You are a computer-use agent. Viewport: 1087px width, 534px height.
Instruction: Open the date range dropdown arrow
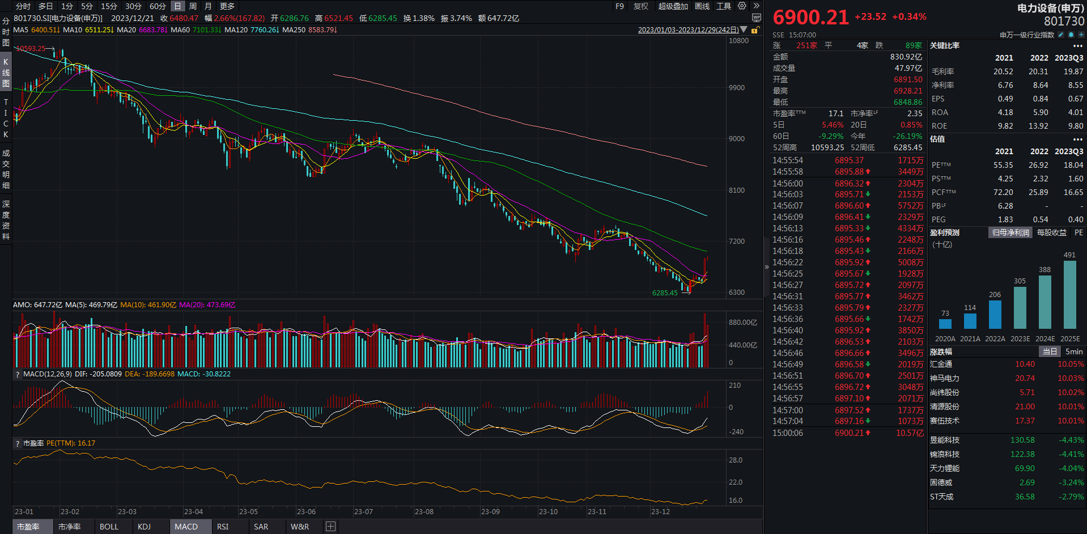click(744, 30)
